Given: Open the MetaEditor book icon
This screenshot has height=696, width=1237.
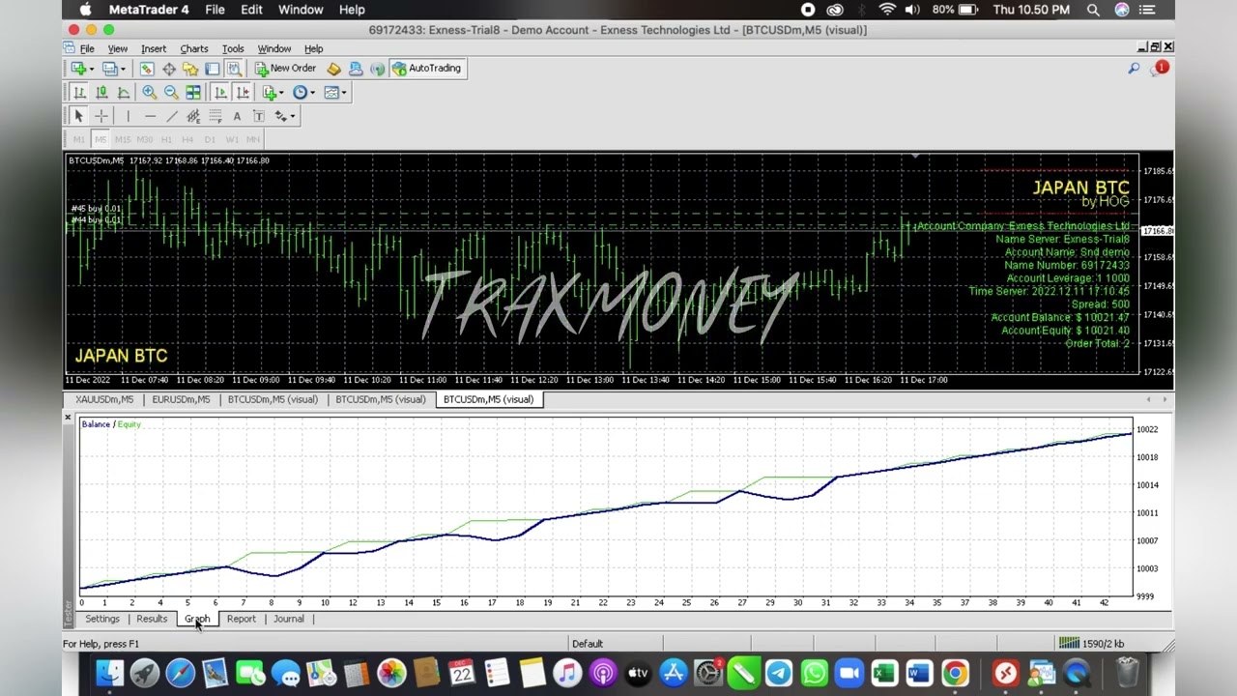Looking at the screenshot, I should point(333,69).
